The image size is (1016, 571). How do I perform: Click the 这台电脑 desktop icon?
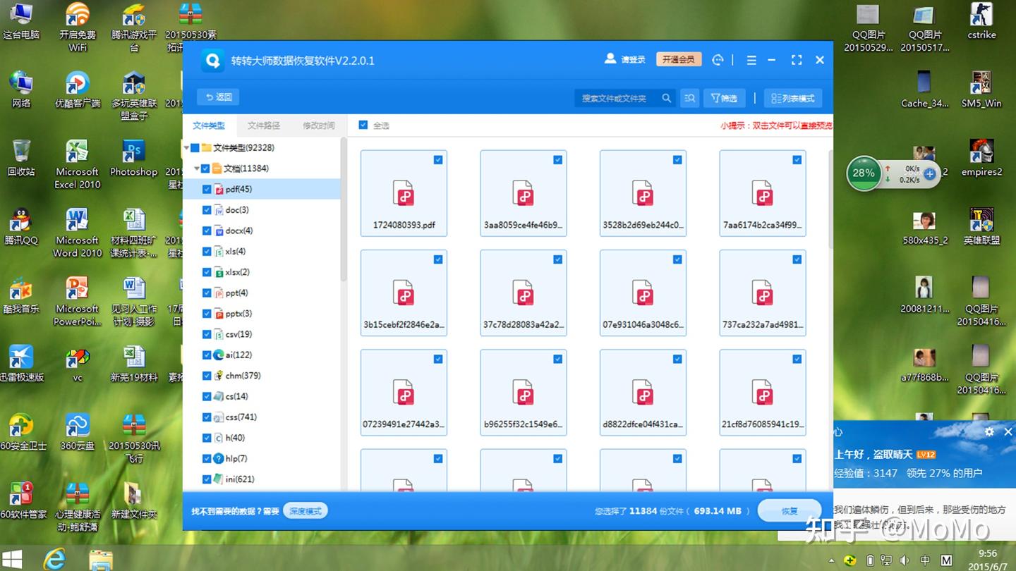[x=21, y=21]
